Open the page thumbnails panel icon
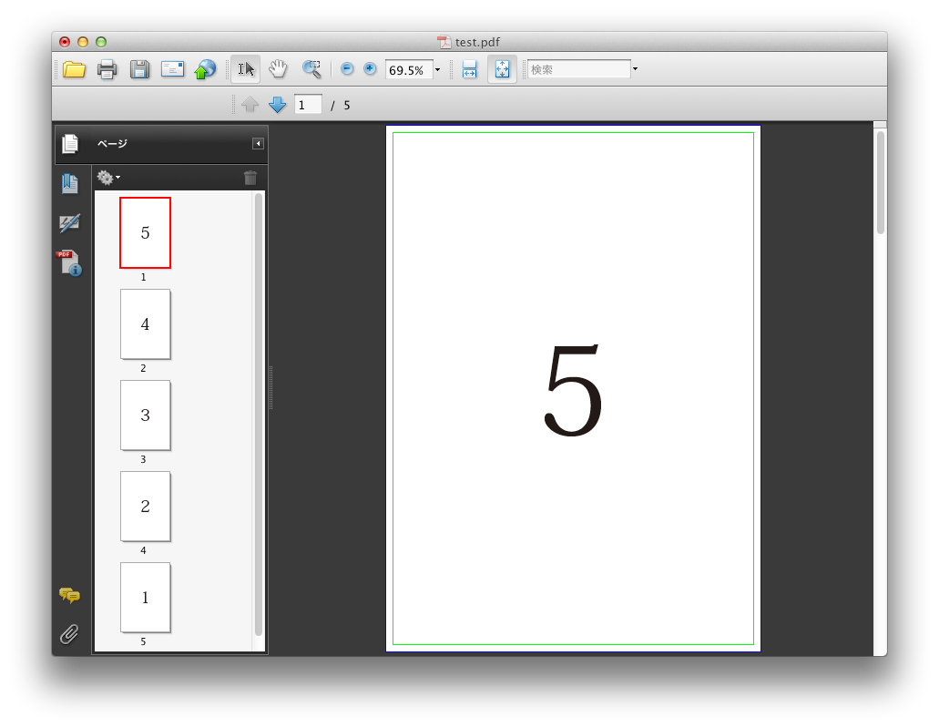 70,144
